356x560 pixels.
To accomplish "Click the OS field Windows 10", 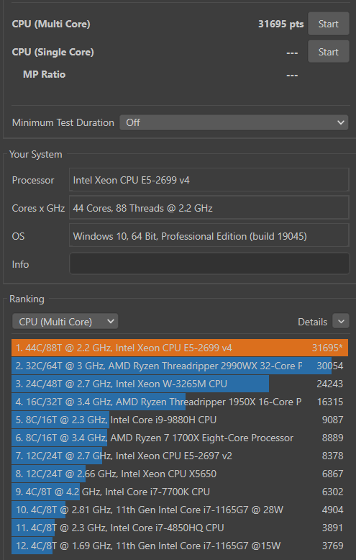I will click(209, 235).
